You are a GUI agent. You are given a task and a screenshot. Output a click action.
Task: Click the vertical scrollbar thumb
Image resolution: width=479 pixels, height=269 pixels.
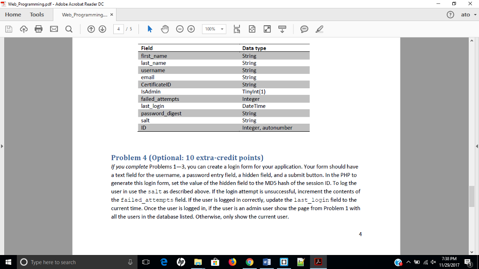pos(472,196)
